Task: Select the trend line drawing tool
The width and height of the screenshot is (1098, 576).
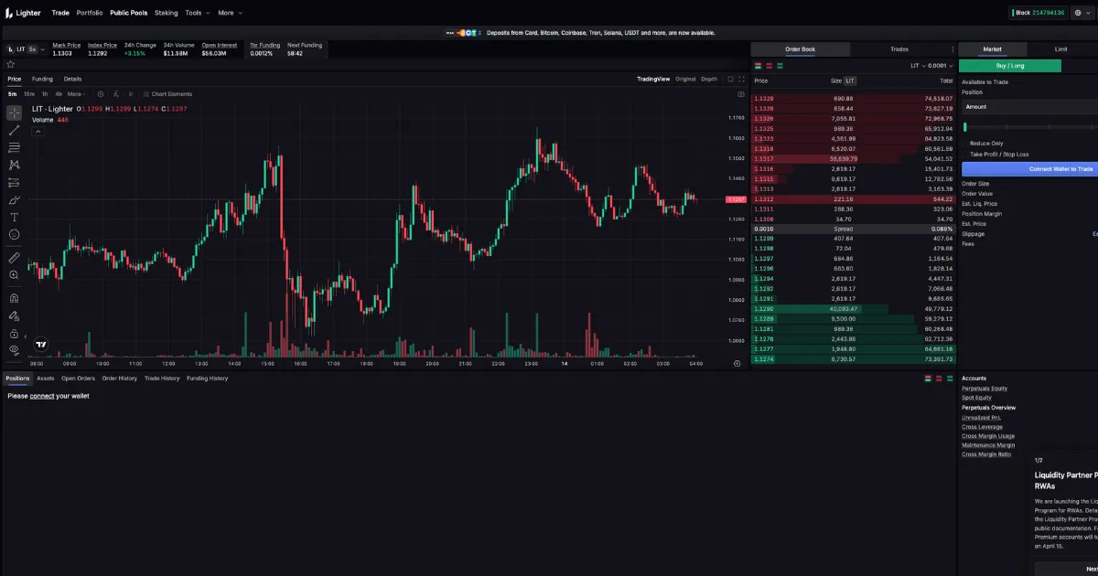Action: point(12,130)
